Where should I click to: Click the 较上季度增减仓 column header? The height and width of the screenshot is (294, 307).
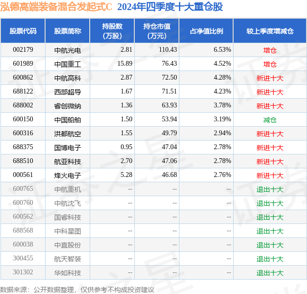pyautogui.click(x=270, y=31)
